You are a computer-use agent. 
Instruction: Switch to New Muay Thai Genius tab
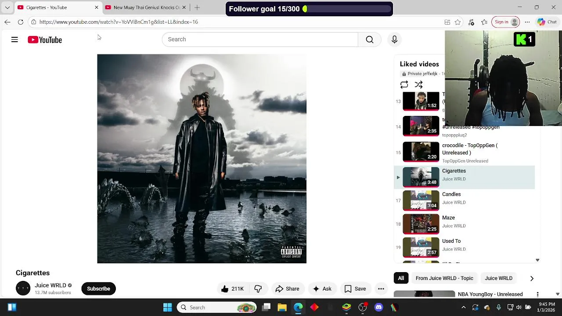[146, 7]
